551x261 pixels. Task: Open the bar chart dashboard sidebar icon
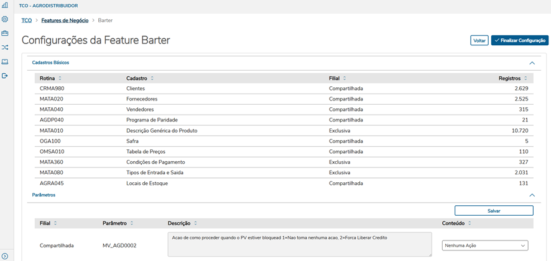(x=5, y=5)
